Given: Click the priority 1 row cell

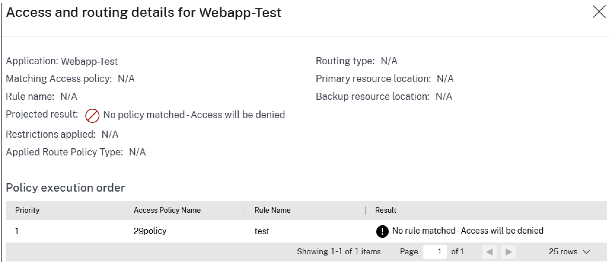Looking at the screenshot, I should 17,231.
